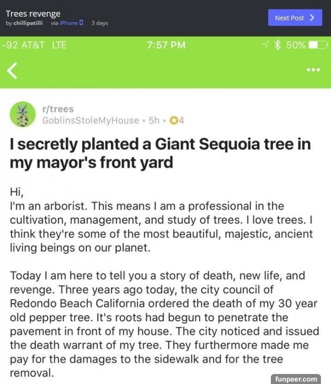The width and height of the screenshot is (331, 384).
Task: Click the gold award star icon
Action: click(x=174, y=120)
